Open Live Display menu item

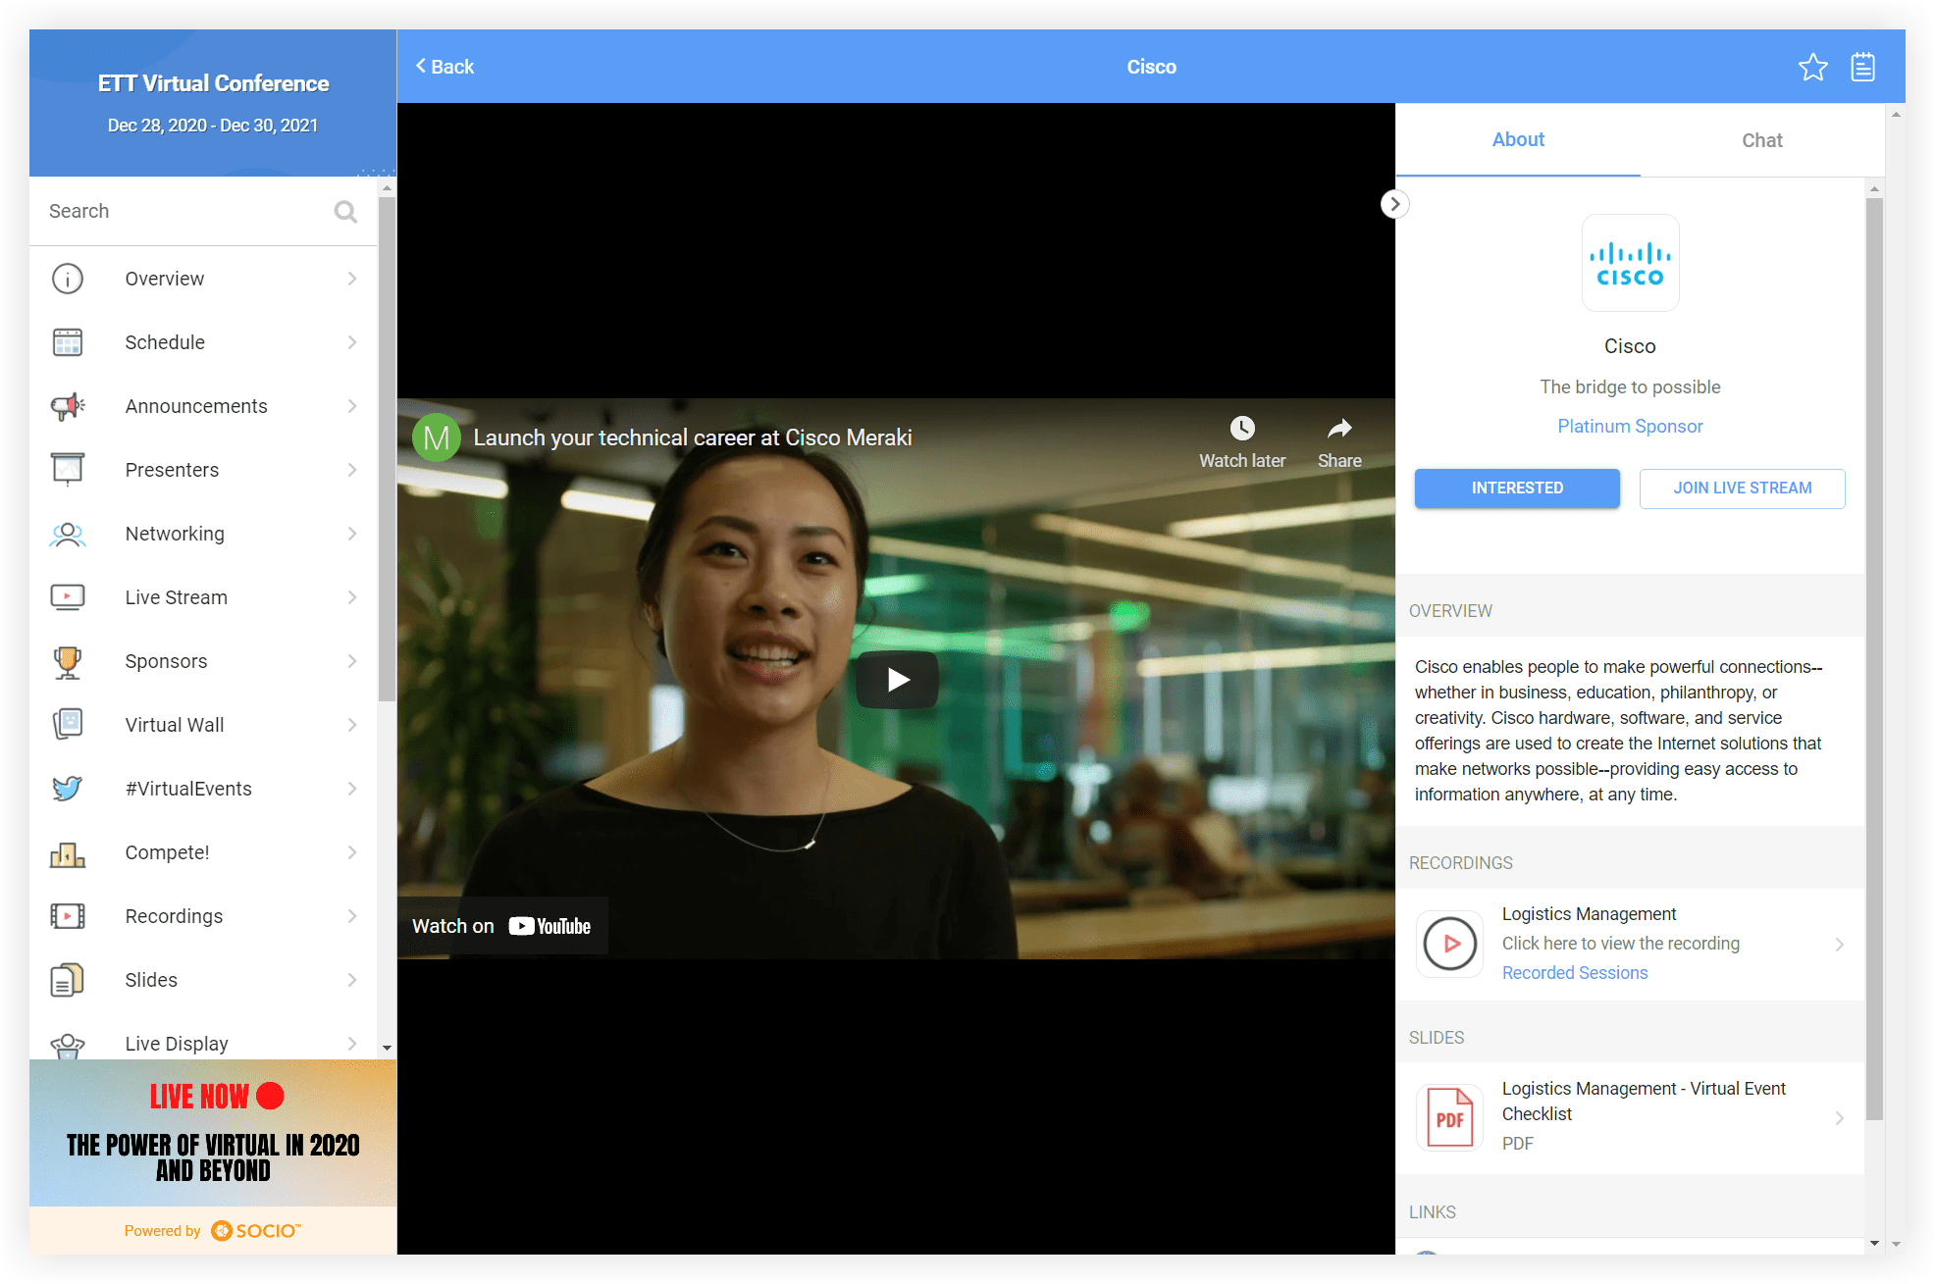click(203, 1043)
